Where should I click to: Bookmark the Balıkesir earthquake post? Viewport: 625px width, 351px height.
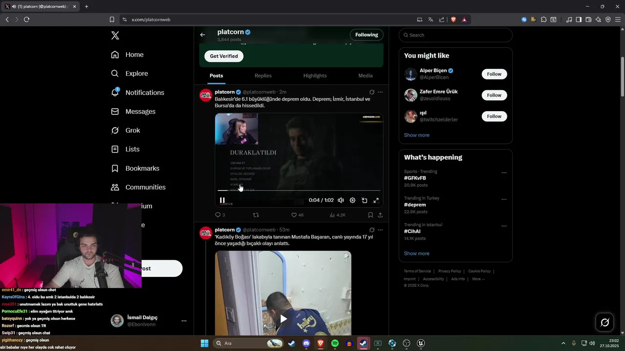click(371, 215)
